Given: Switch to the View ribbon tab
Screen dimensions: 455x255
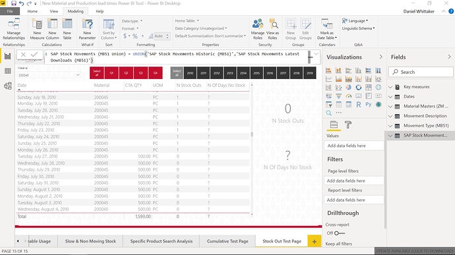Looking at the screenshot, I should coord(53,11).
